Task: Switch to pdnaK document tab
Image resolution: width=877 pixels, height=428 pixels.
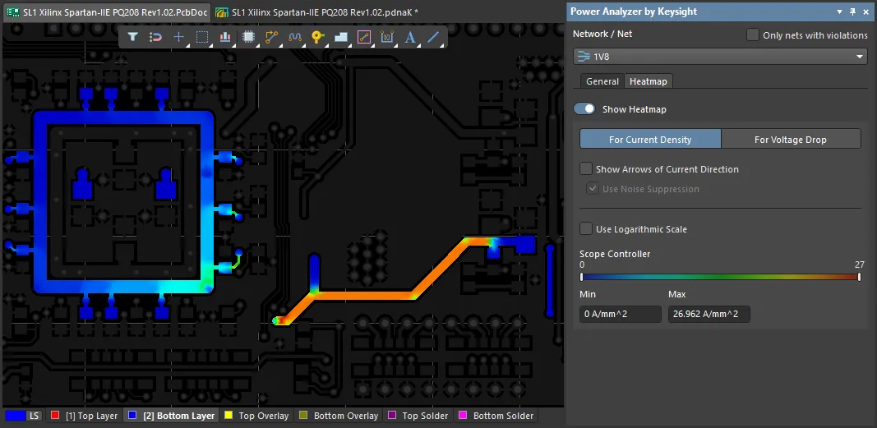Action: pos(318,12)
